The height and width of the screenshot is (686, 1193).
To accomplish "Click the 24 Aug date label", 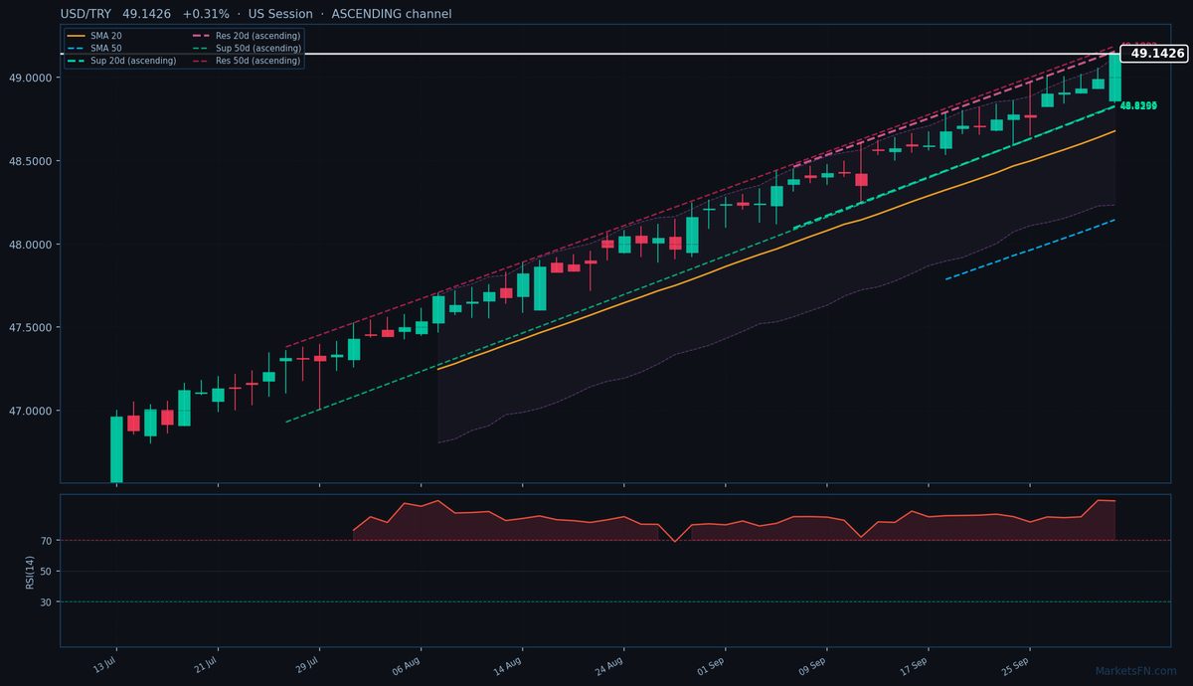I will 610,663.
